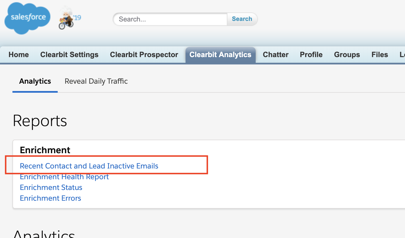The height and width of the screenshot is (238, 405).
Task: Open the Chatter tab
Action: (x=276, y=55)
